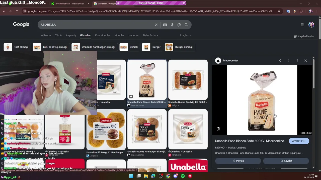Filter by Mini sandviç ekmeği chip

(x=51, y=47)
